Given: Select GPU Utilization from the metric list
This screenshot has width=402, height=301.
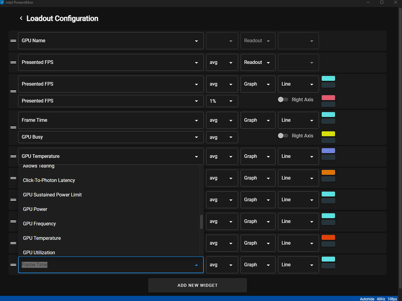Looking at the screenshot, I should point(39,252).
